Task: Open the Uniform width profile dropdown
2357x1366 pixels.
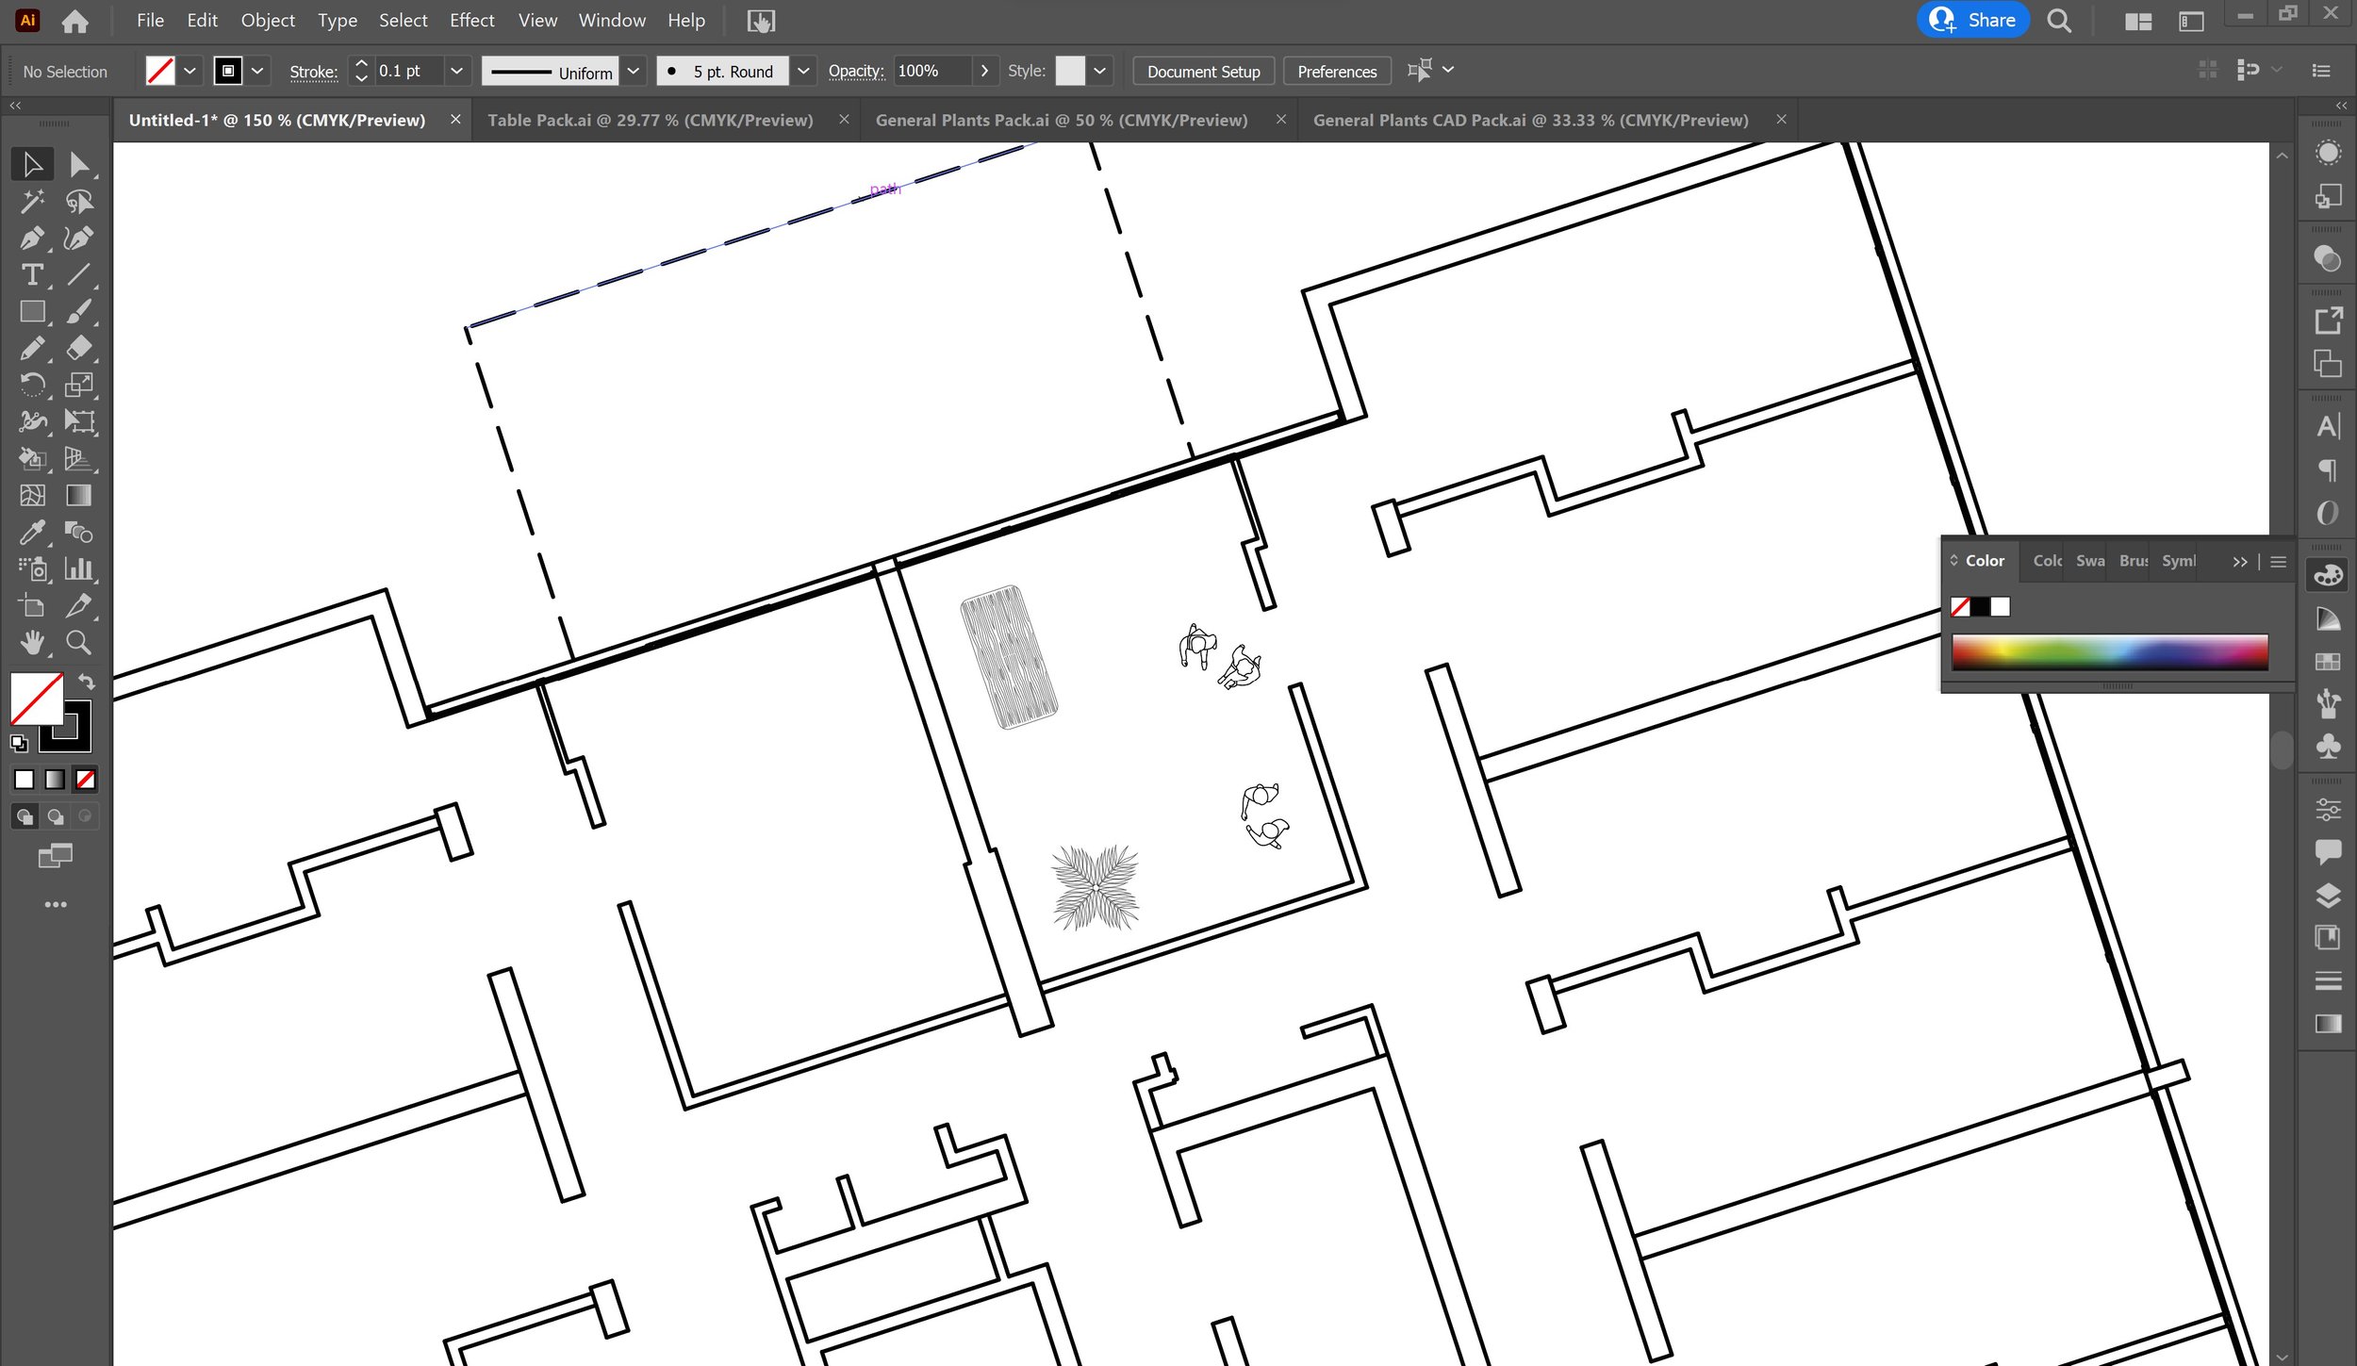Action: (x=634, y=71)
